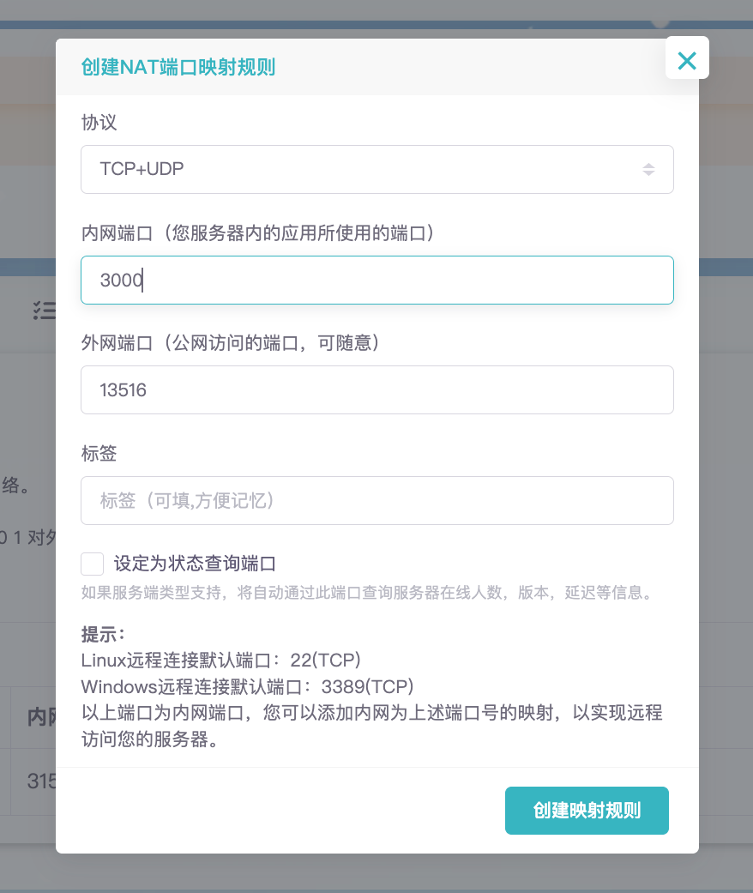The height and width of the screenshot is (893, 753).
Task: Click the dialog title 创建NAT端口映射规则
Action: point(178,67)
